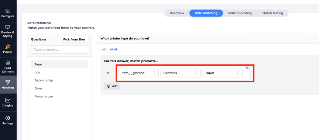Click the IF condition label
This screenshot has height=140, width=319.
pos(108,73)
